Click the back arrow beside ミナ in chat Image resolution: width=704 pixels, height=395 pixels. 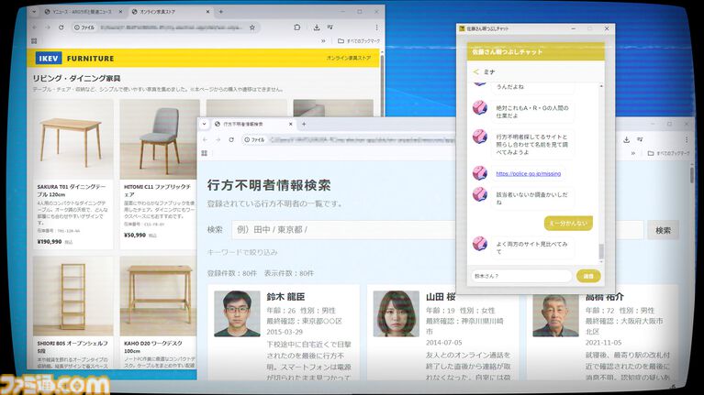[x=476, y=71]
